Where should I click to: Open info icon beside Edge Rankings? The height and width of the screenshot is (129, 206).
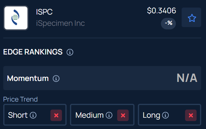coord(70,52)
